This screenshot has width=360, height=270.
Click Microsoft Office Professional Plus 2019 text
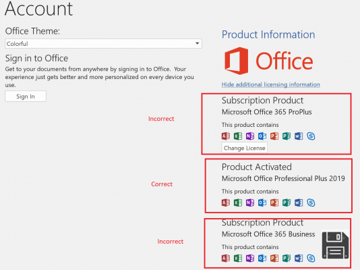pyautogui.click(x=283, y=179)
